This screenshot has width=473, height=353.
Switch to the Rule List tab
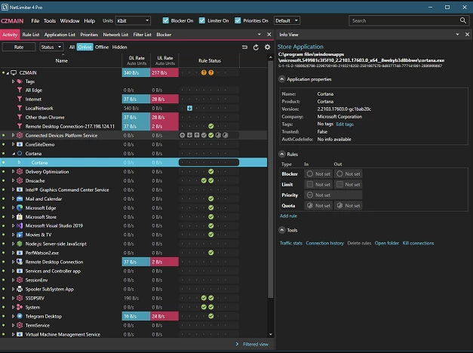[31, 35]
